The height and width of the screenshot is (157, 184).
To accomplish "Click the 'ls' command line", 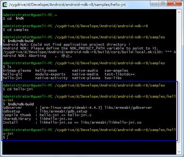I will [x=7, y=67].
